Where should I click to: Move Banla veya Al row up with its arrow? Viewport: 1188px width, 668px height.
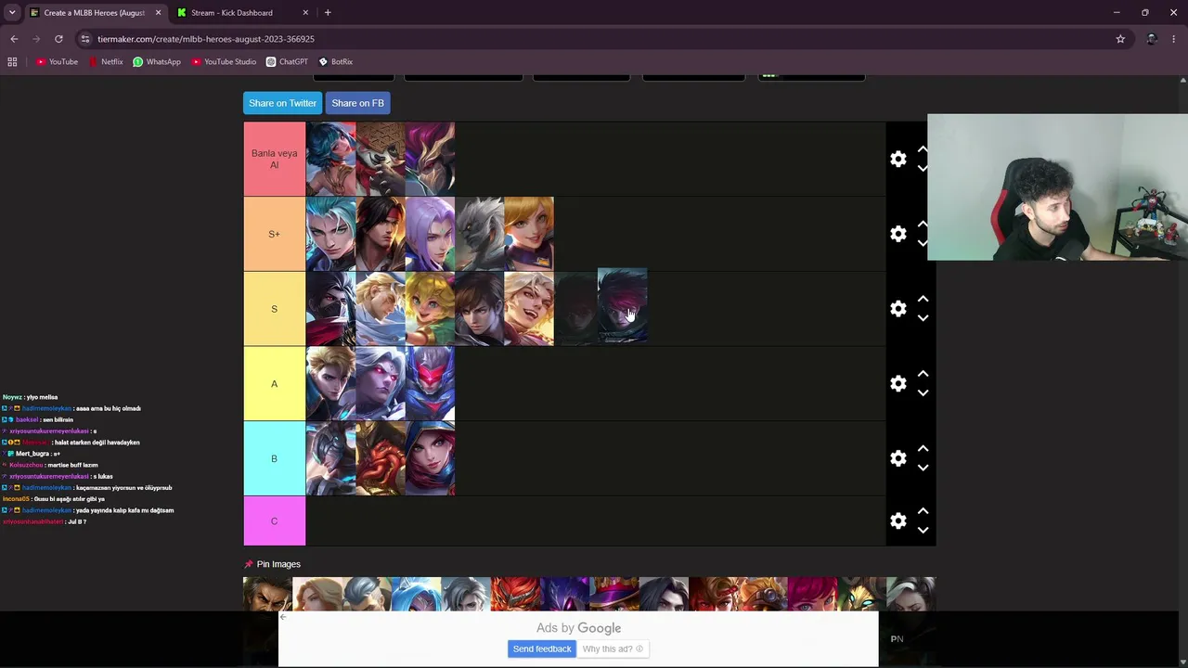coord(923,149)
